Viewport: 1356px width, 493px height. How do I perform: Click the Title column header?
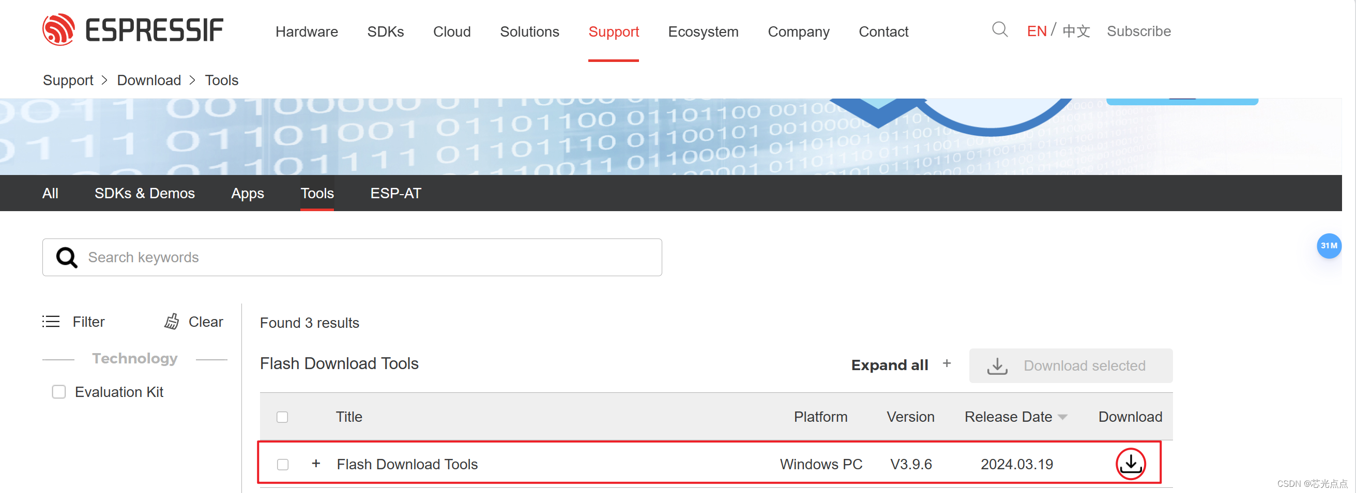pyautogui.click(x=349, y=417)
